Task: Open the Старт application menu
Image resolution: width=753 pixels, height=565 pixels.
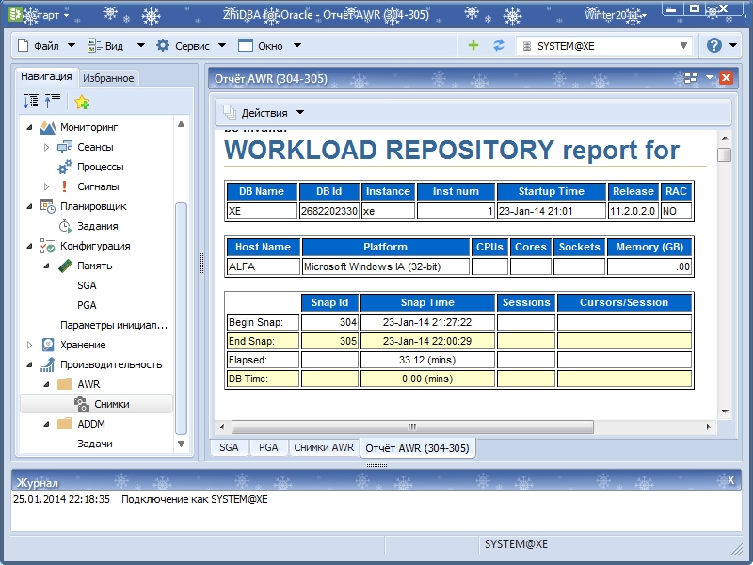Action: [40, 15]
